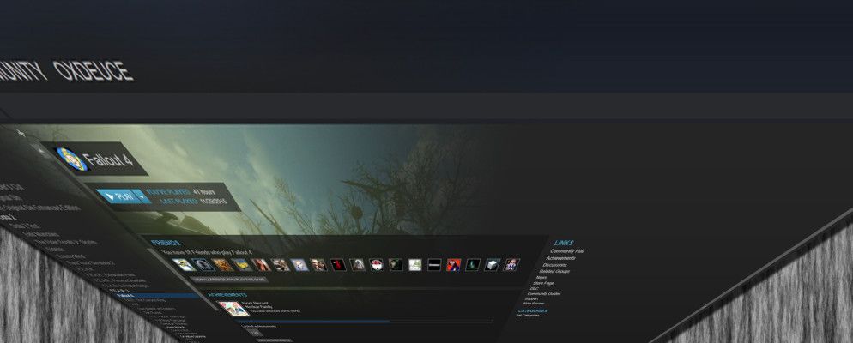Open the DLC link
Image resolution: width=853 pixels, height=343 pixels.
click(x=535, y=289)
